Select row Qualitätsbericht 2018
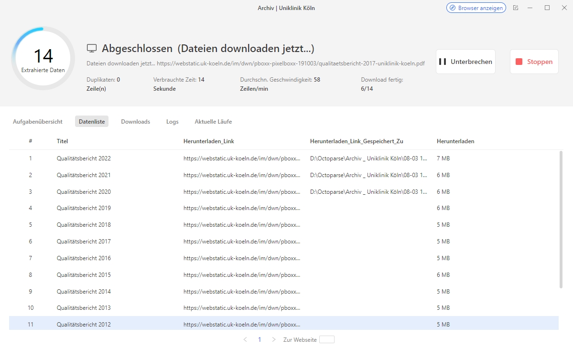The height and width of the screenshot is (348, 573). coord(283,225)
